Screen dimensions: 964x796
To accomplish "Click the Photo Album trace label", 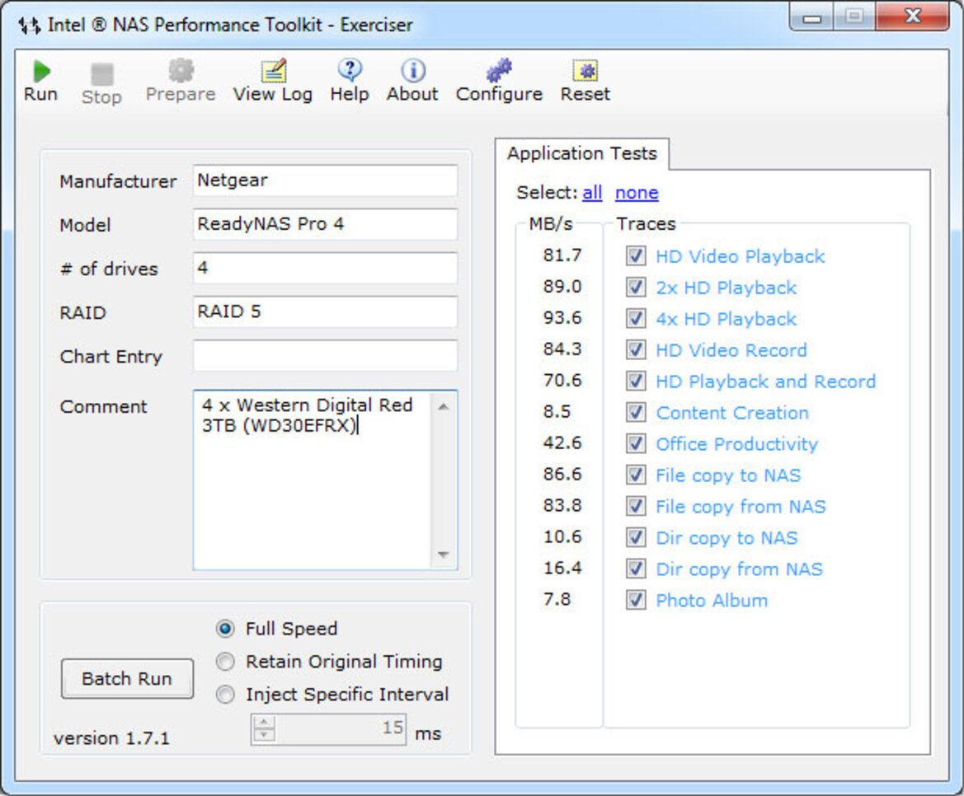I will click(x=712, y=601).
